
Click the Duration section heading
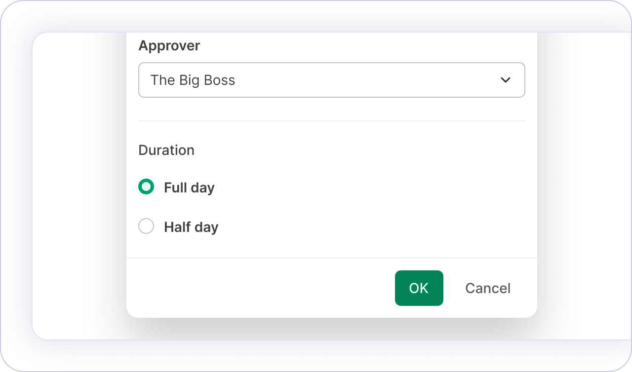(166, 150)
